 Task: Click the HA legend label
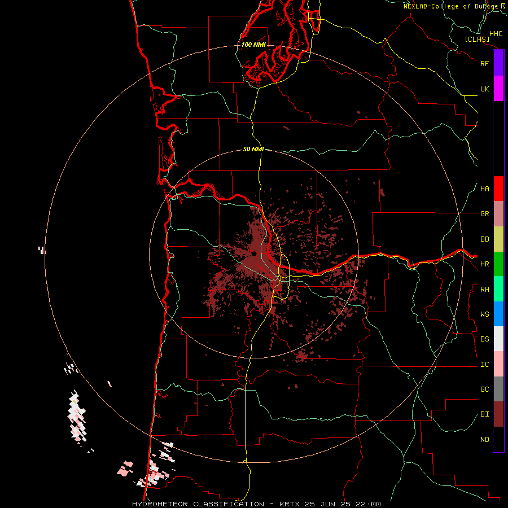(484, 189)
